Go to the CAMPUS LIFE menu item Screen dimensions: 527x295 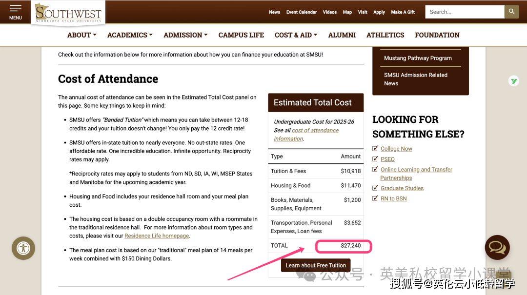[241, 35]
